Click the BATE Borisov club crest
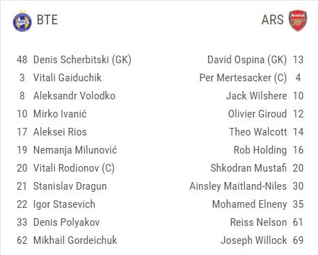The image size is (318, 255). pyautogui.click(x=22, y=21)
